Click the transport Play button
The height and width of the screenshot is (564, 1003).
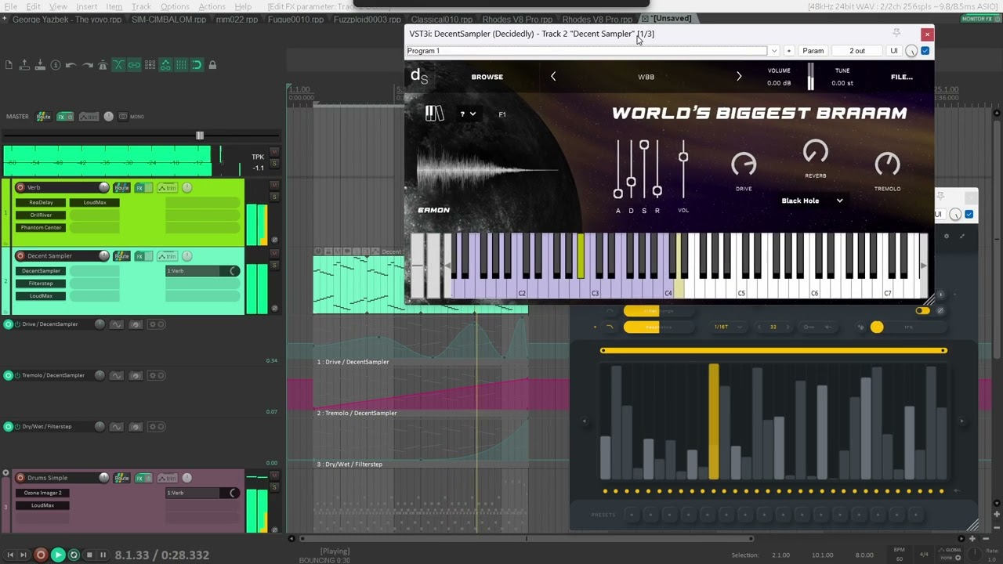point(57,555)
